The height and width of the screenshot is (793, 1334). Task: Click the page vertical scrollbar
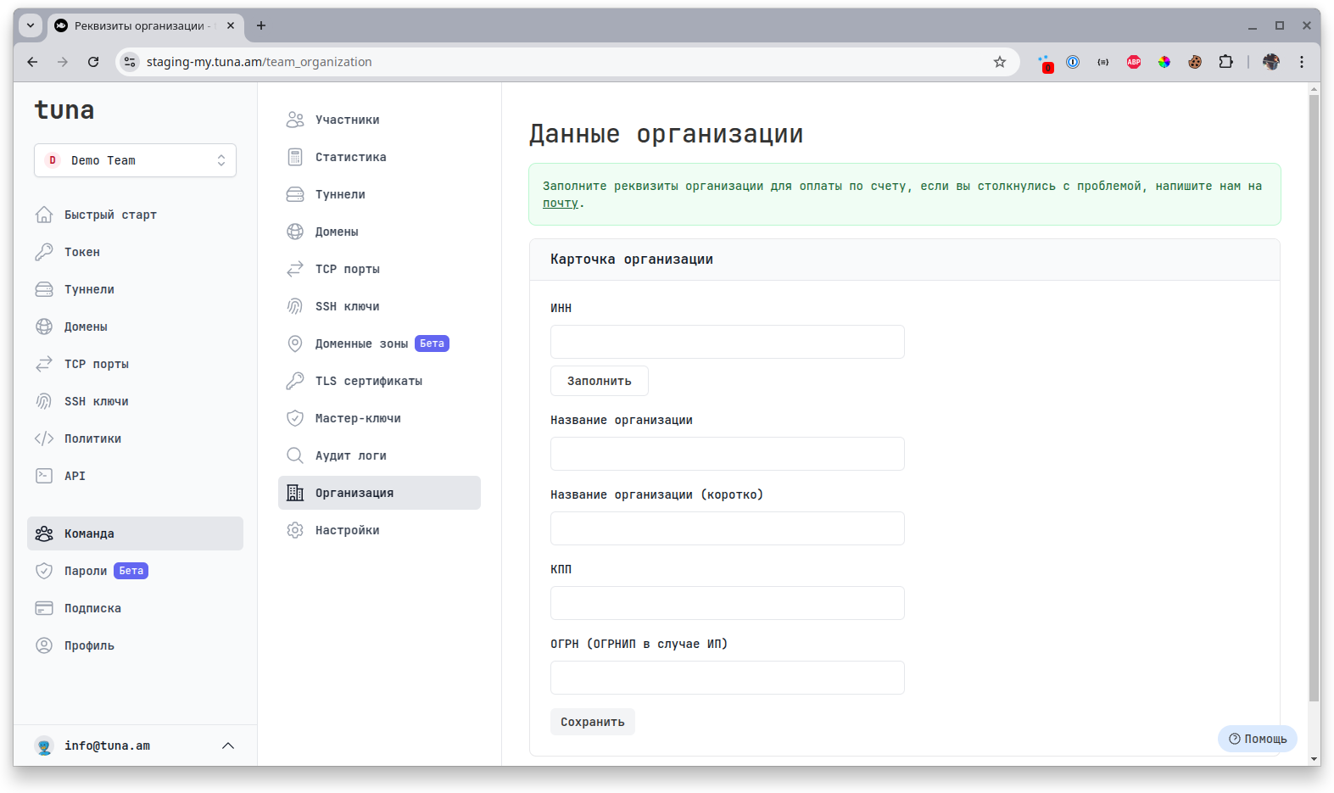[x=1314, y=399]
